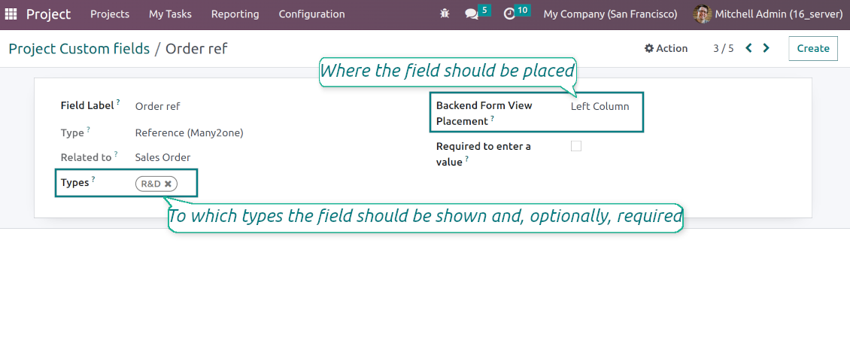Open the Action dropdown menu

tap(666, 48)
